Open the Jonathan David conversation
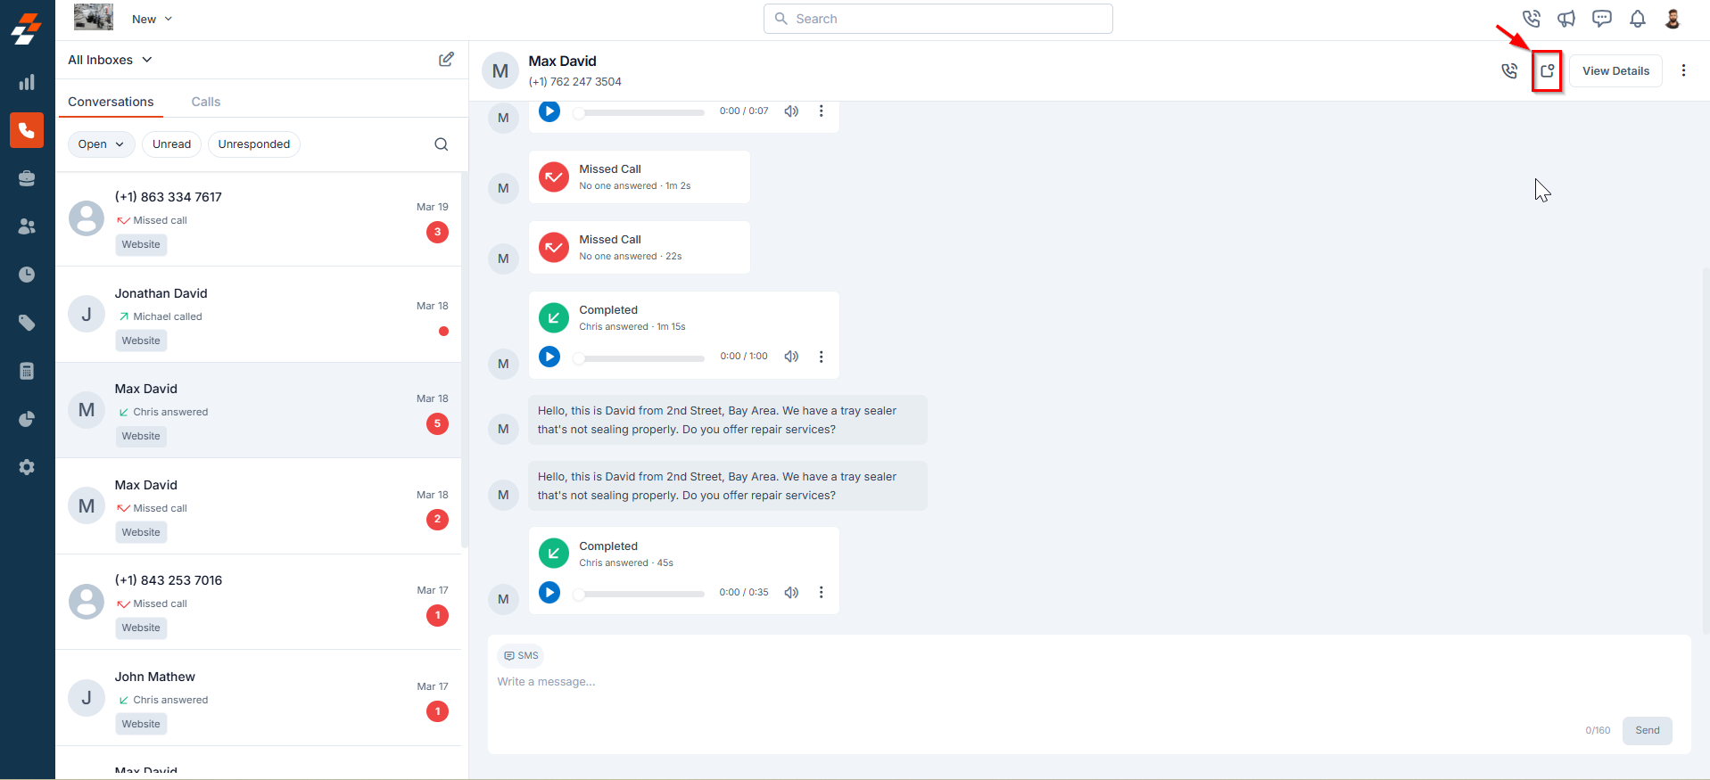Image resolution: width=1710 pixels, height=780 pixels. coord(258,316)
